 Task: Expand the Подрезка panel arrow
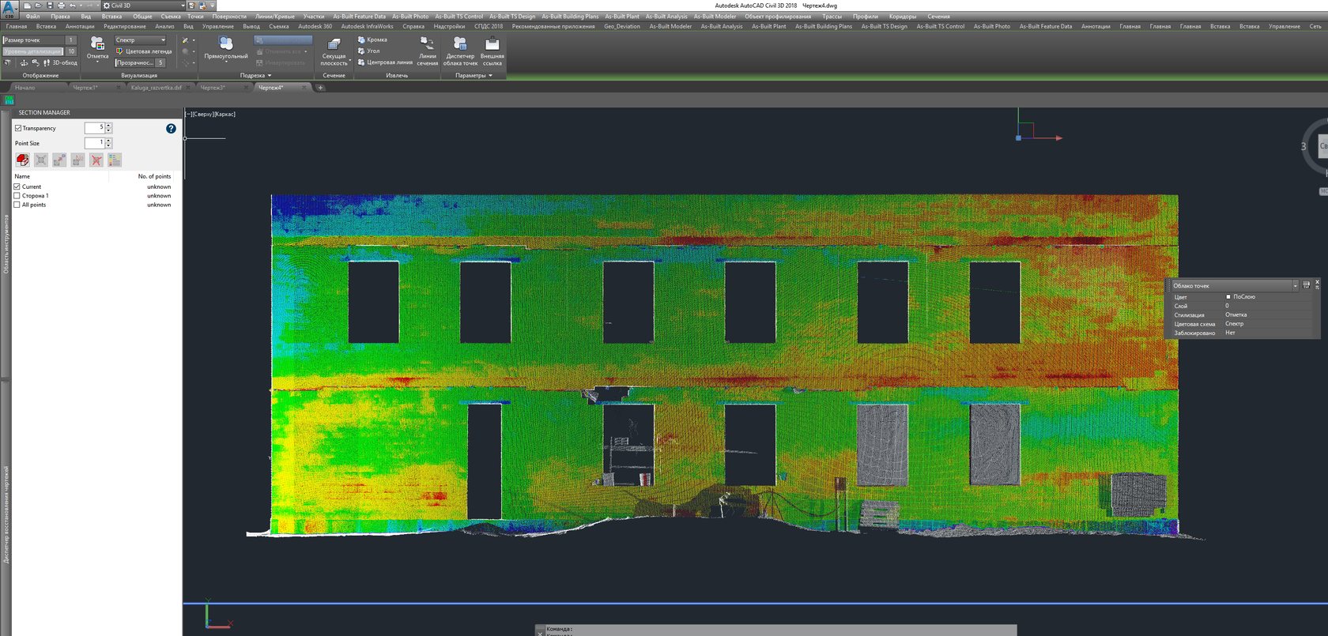point(270,76)
